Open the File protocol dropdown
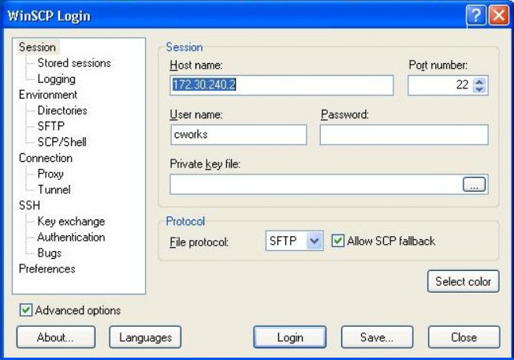Viewport: 514px width, 360px height. tap(315, 242)
